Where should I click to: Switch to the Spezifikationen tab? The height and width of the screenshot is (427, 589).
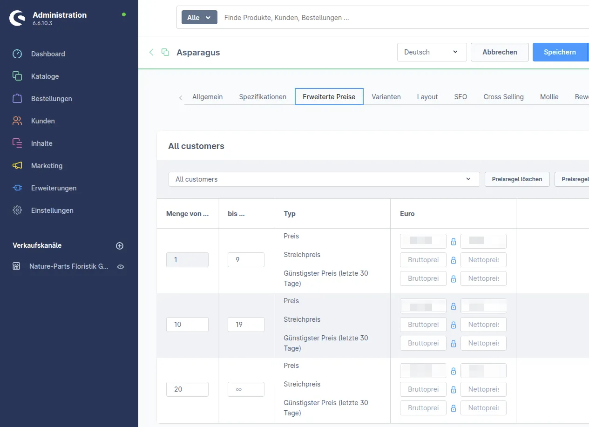pos(263,97)
